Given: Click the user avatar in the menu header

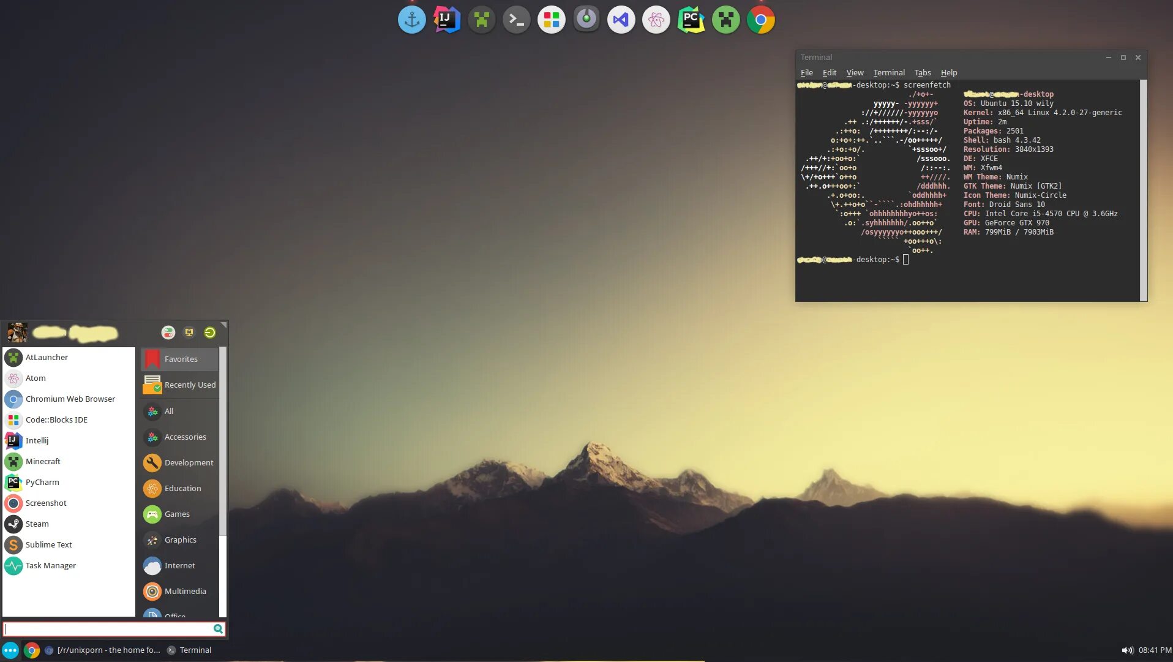Looking at the screenshot, I should pyautogui.click(x=17, y=333).
